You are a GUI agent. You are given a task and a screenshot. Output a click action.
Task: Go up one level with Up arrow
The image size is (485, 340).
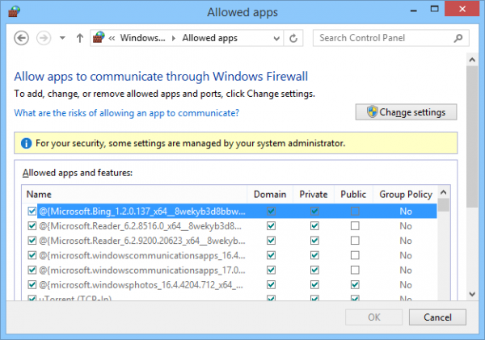80,38
